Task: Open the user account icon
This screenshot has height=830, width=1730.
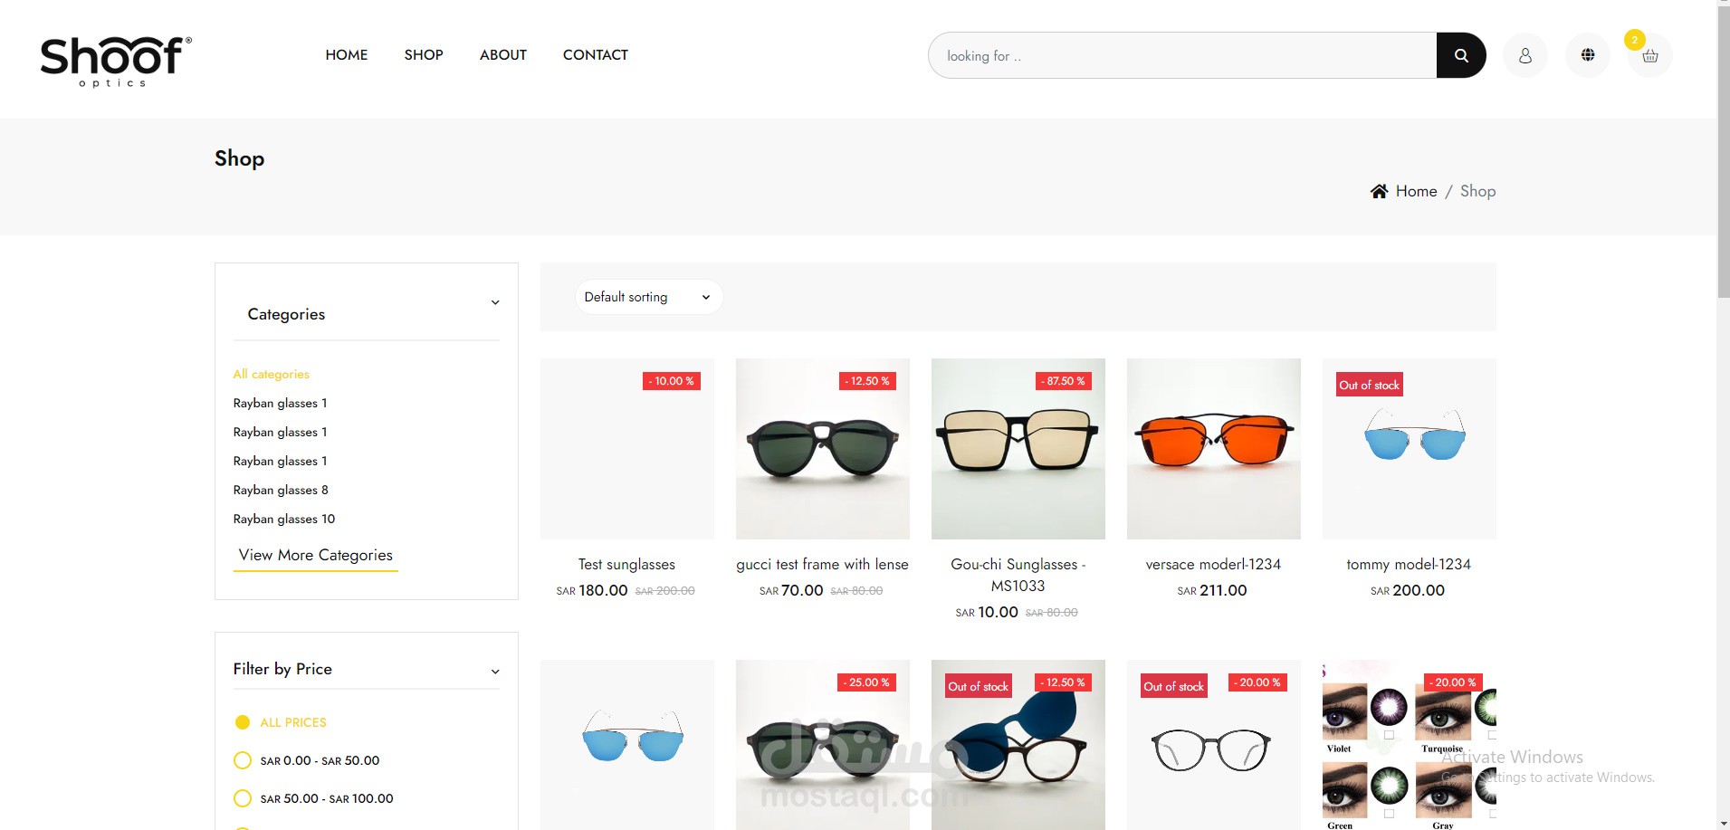Action: click(x=1525, y=55)
